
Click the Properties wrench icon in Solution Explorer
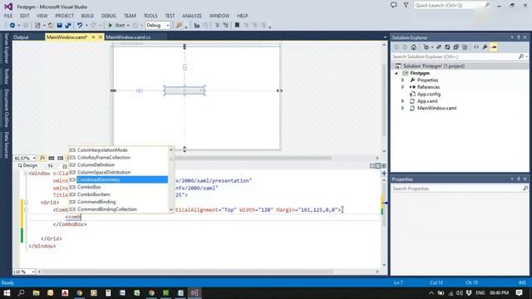tap(485, 47)
